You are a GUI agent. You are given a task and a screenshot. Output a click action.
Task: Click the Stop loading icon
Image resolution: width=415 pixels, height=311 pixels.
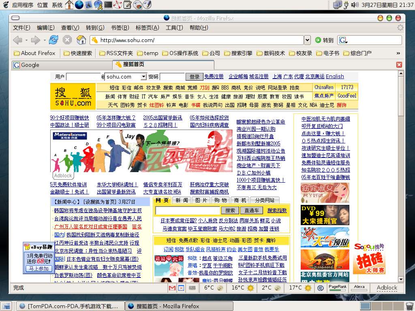pos(67,40)
